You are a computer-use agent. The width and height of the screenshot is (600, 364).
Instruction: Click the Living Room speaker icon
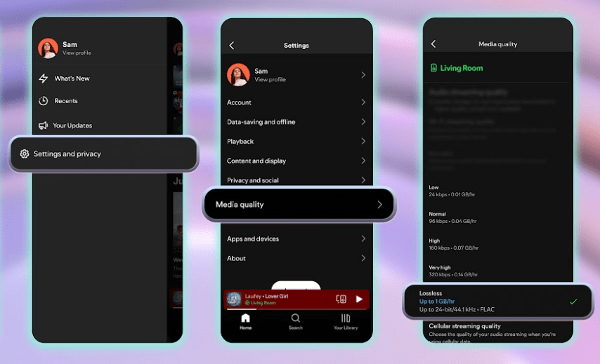[433, 68]
